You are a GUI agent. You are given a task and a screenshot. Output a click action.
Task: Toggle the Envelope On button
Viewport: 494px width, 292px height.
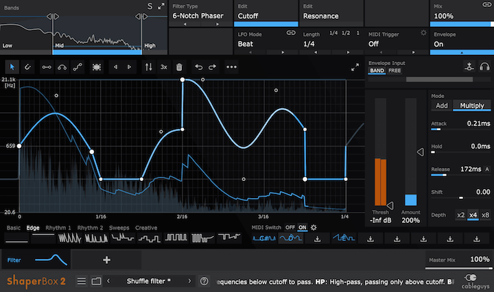(462, 42)
